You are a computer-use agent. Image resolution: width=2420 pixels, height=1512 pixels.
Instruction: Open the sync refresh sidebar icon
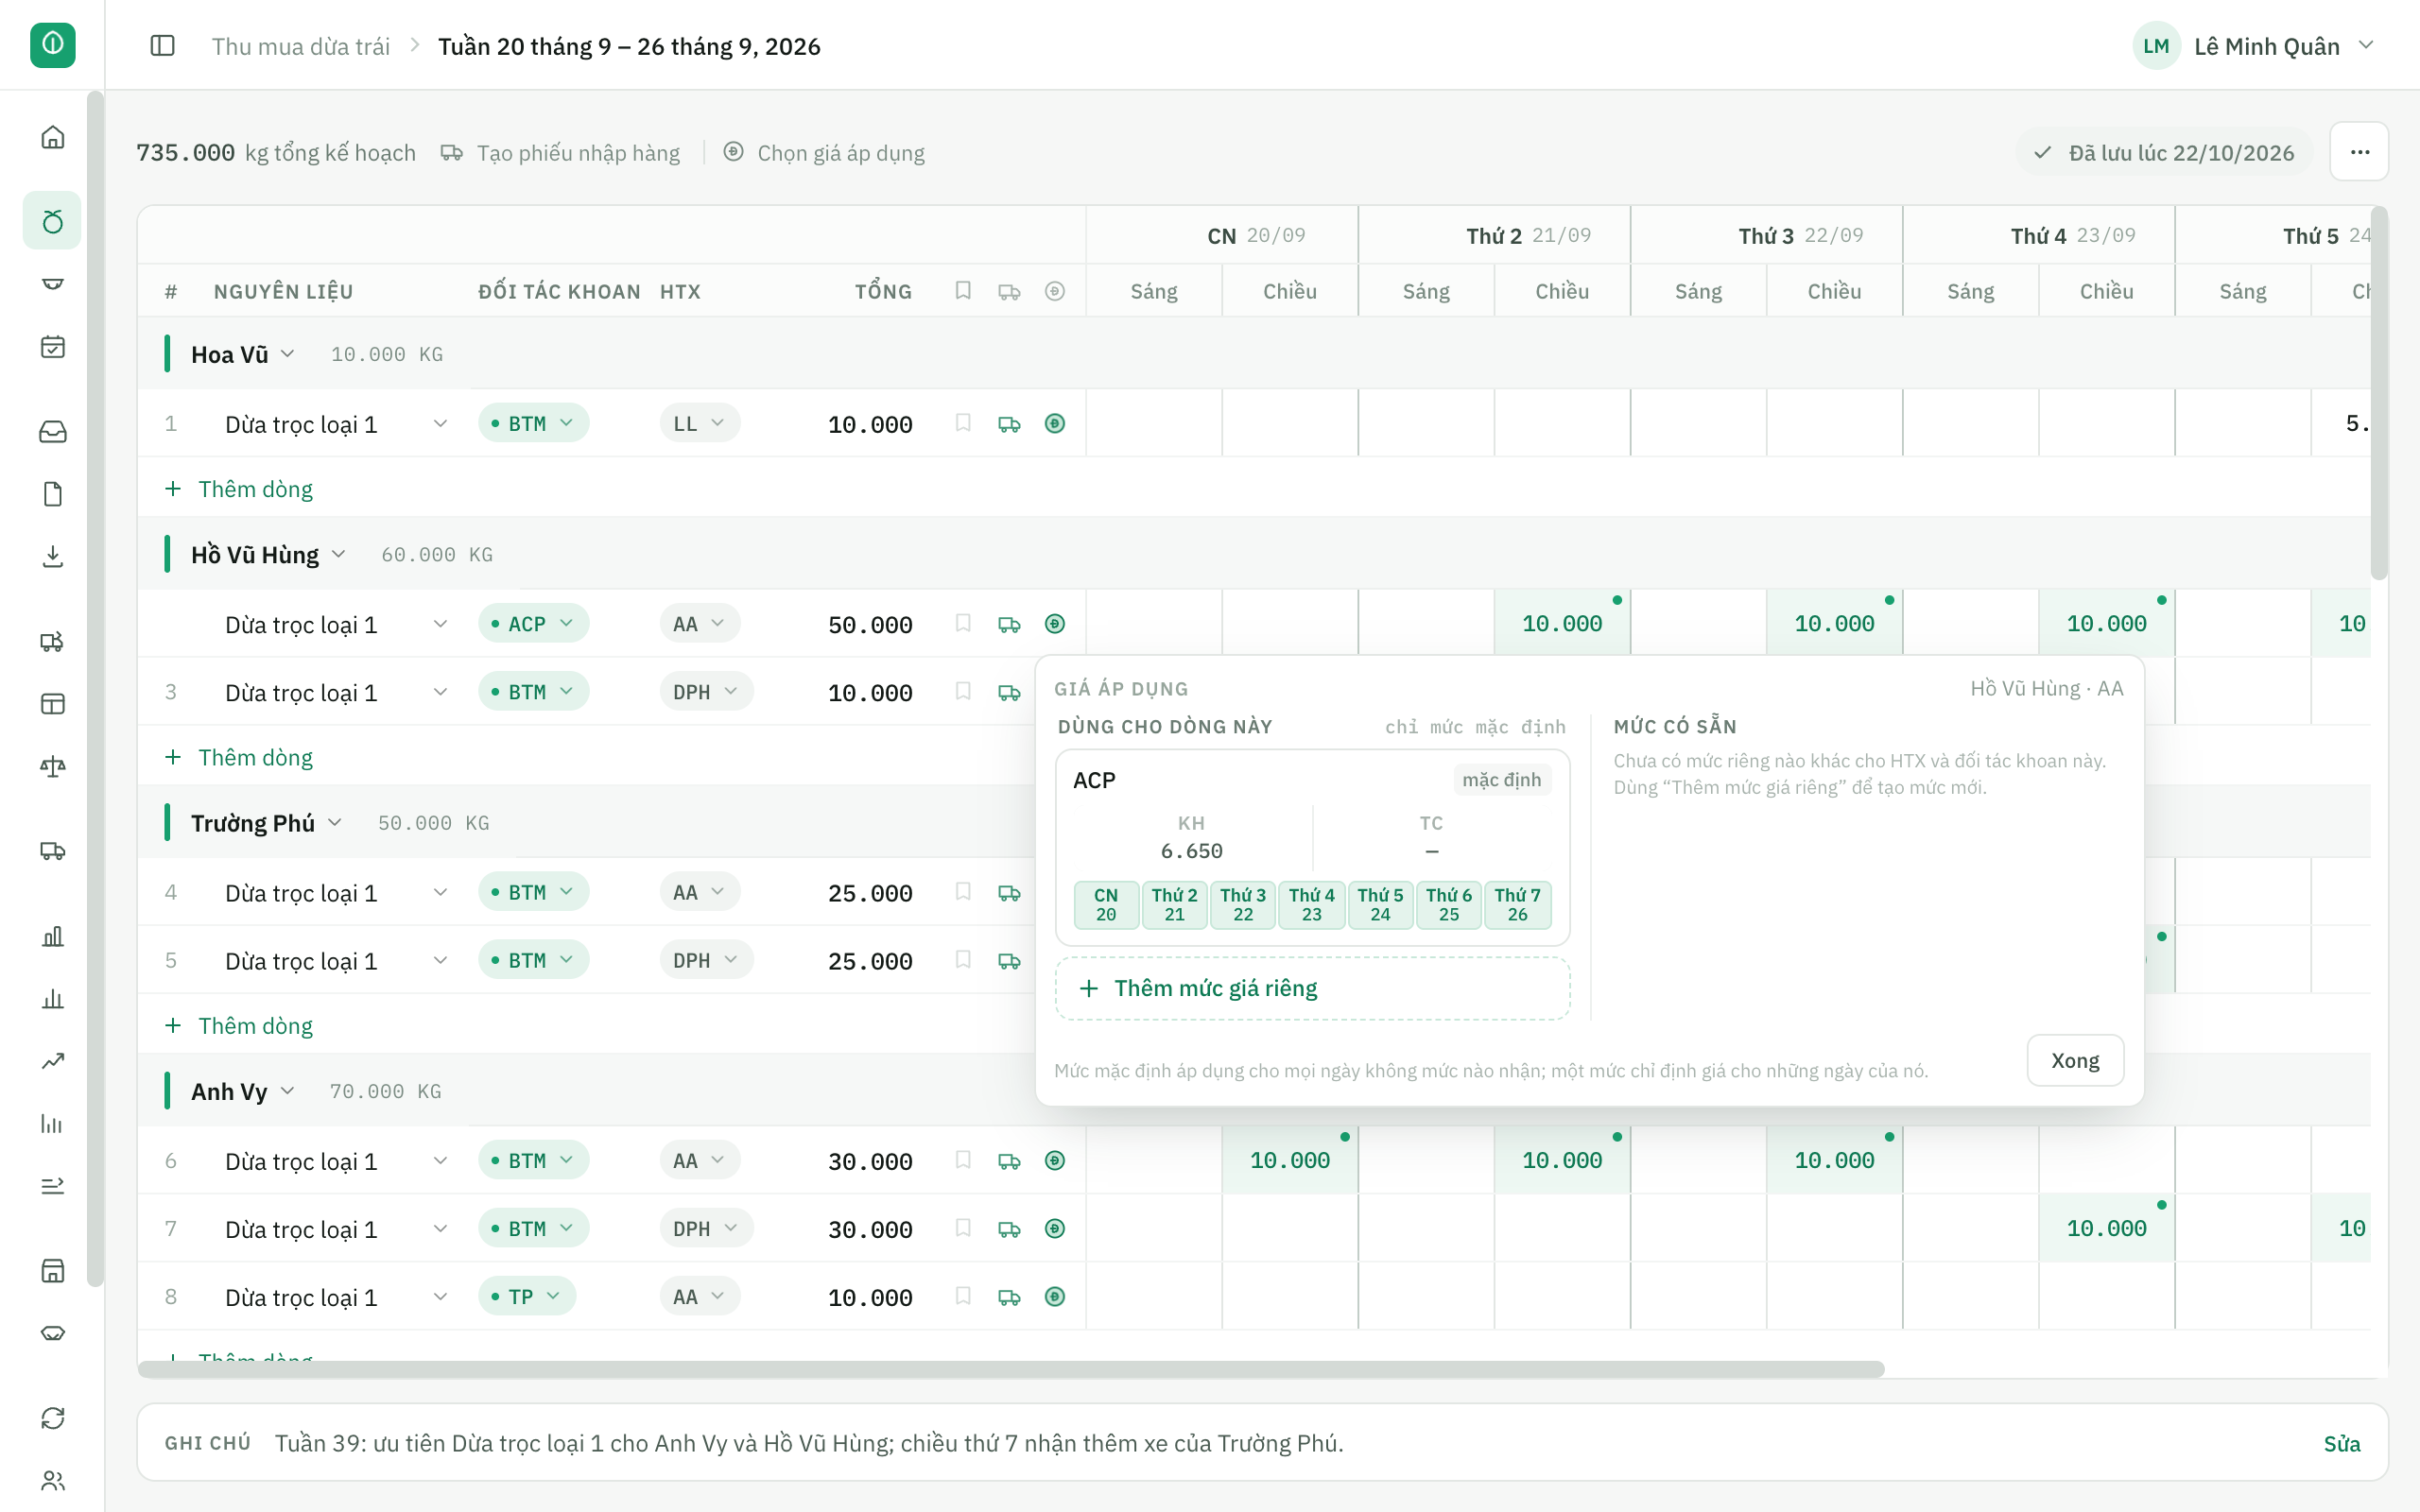tap(53, 1418)
